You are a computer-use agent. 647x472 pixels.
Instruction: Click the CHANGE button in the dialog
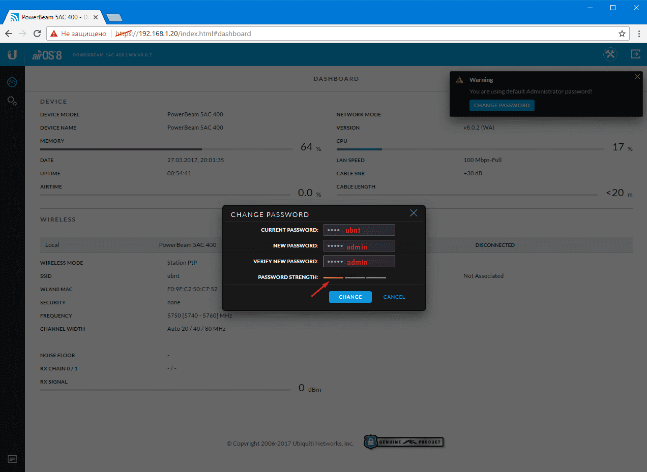point(350,297)
